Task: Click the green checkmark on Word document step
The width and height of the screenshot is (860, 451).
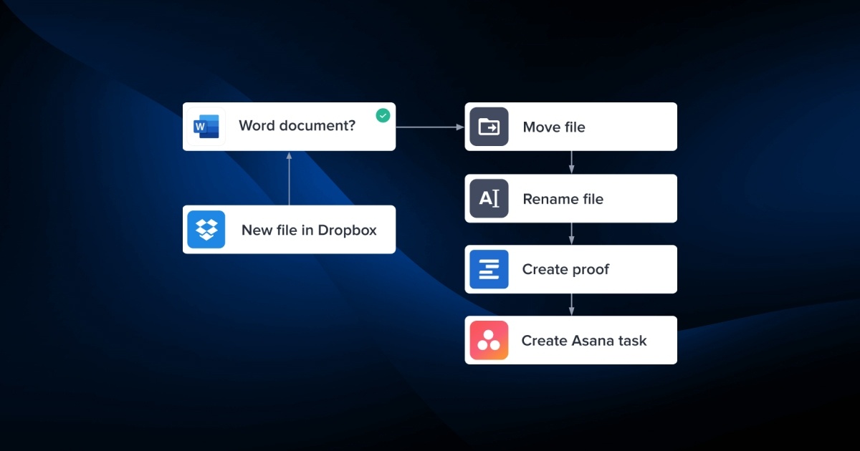Action: tap(383, 115)
